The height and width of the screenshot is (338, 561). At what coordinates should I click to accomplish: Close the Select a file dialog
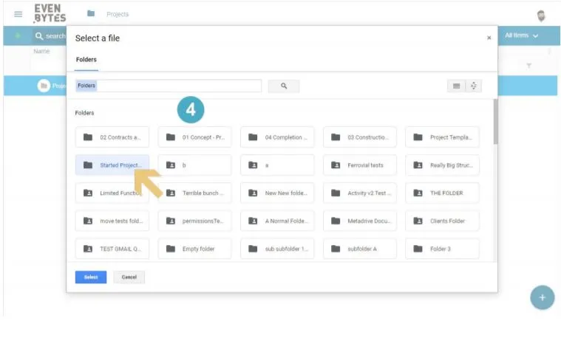click(489, 38)
